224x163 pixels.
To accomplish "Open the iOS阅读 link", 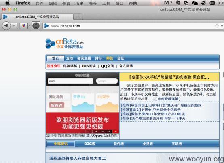I will click(x=89, y=66).
